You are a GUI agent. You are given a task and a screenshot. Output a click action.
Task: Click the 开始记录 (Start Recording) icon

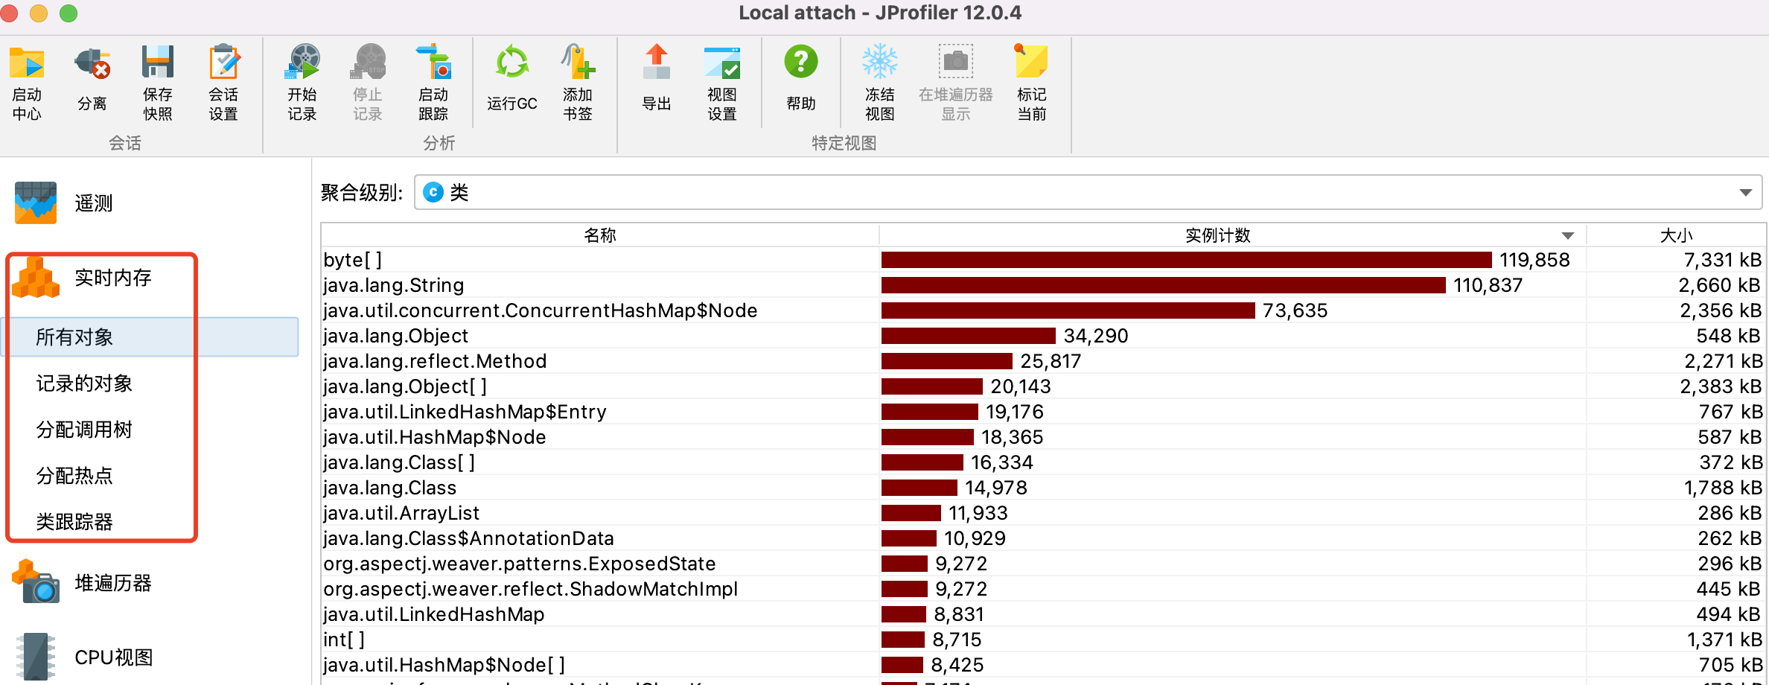[302, 62]
